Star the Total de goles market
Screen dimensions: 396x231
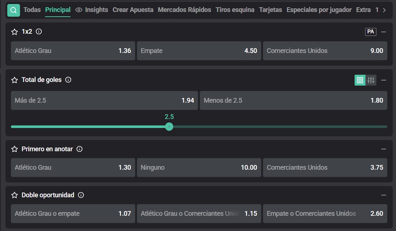[x=15, y=80]
